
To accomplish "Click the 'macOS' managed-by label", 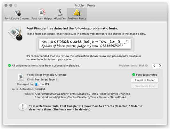I will click(x=44, y=84).
